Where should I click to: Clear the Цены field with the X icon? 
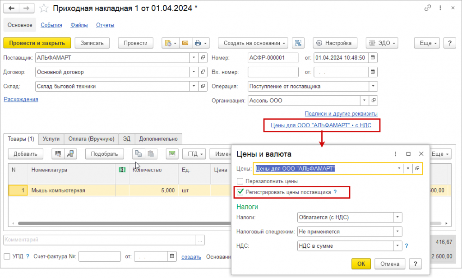[x=408, y=168]
